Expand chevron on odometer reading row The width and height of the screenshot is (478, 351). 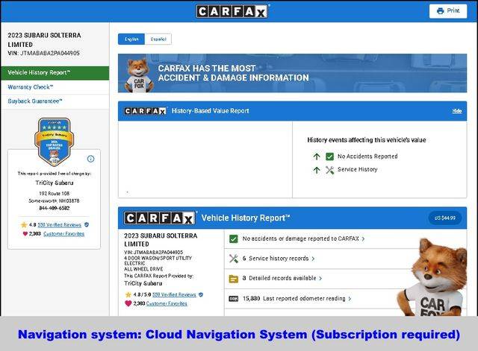(x=350, y=299)
